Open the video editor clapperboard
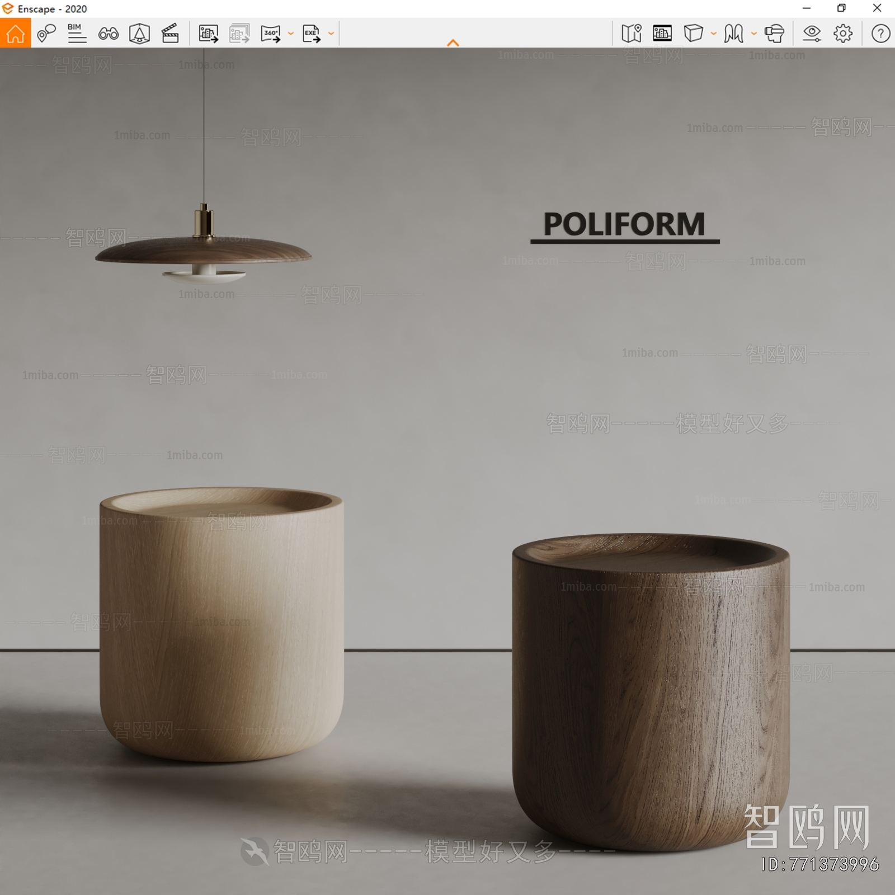The height and width of the screenshot is (895, 895). [170, 34]
